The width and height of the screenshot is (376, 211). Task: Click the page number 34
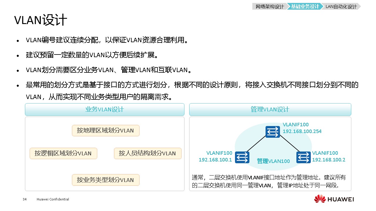(25, 199)
